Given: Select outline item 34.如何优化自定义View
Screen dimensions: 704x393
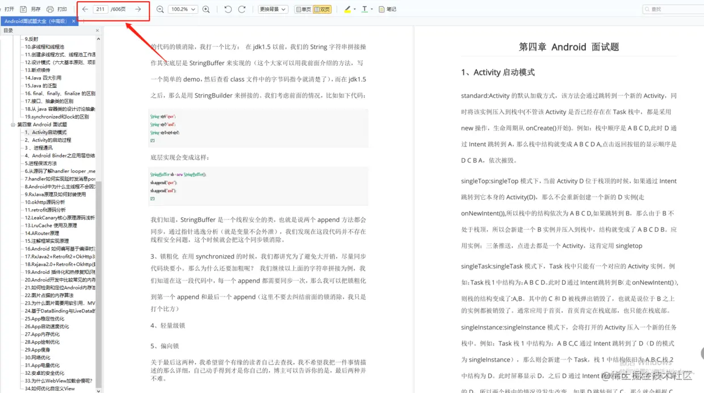Looking at the screenshot, I should tap(50, 388).
